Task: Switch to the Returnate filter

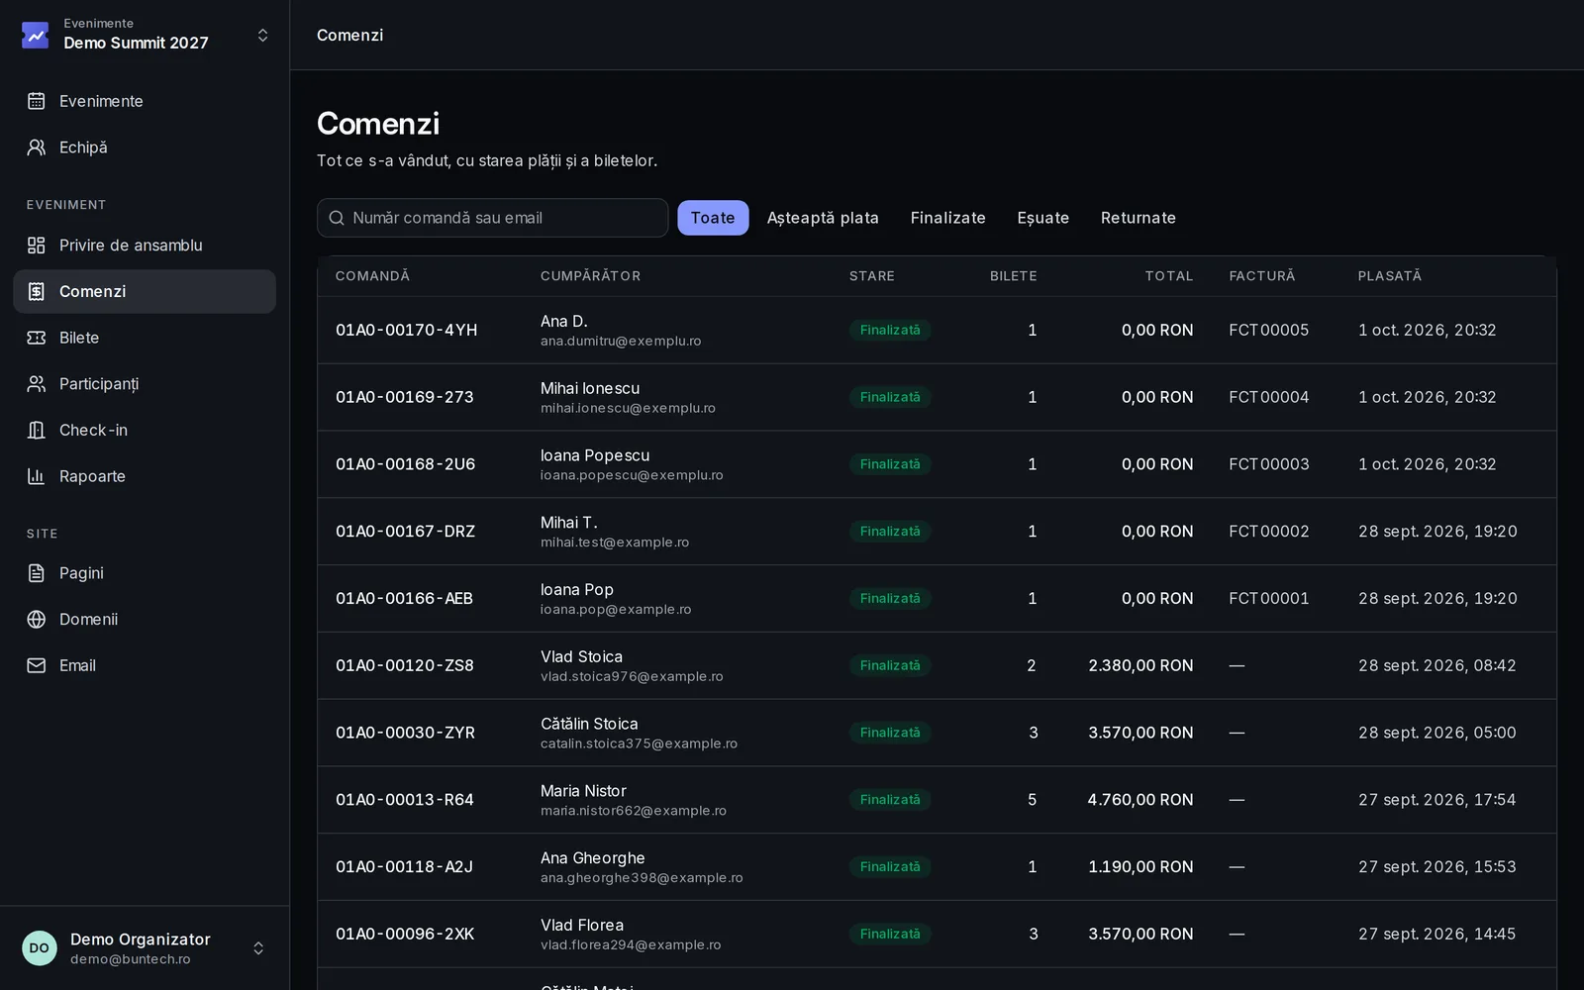Action: pyautogui.click(x=1138, y=218)
